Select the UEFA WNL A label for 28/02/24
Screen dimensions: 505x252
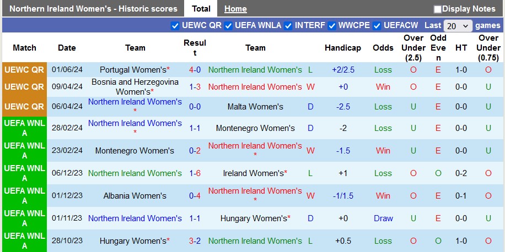click(24, 128)
